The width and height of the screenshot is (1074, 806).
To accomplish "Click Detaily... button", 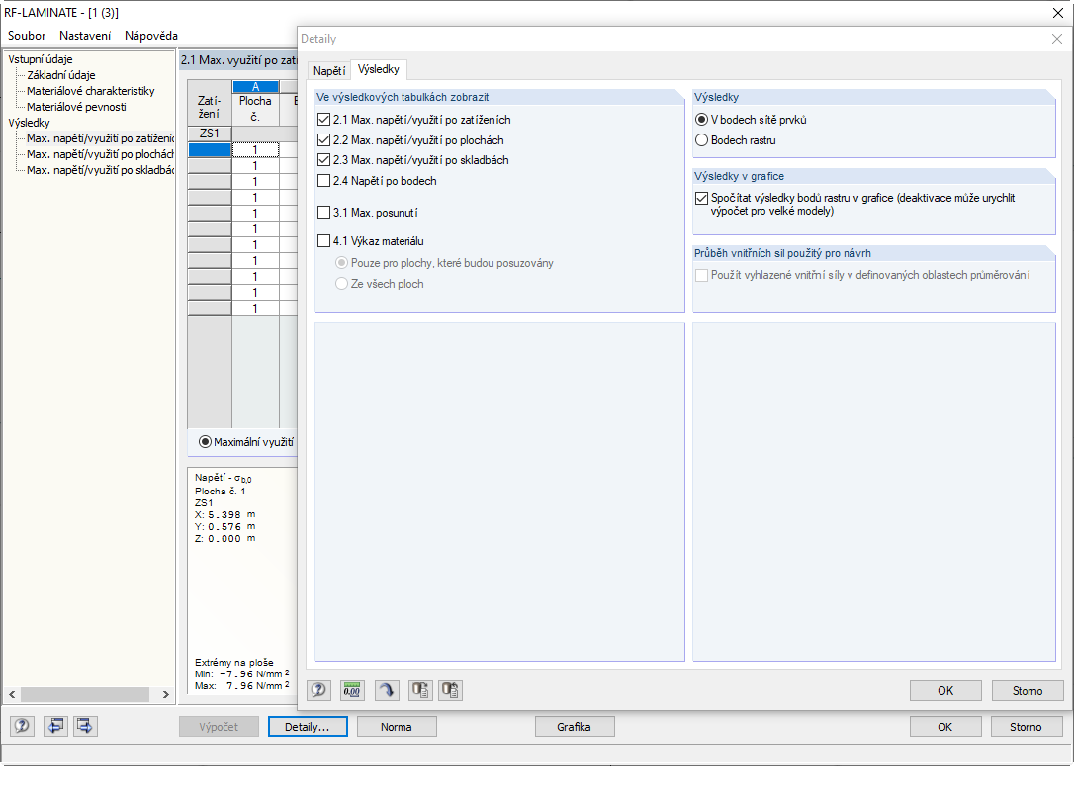I will pos(308,727).
